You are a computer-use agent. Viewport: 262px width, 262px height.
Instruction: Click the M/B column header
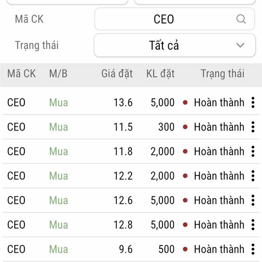click(x=59, y=74)
